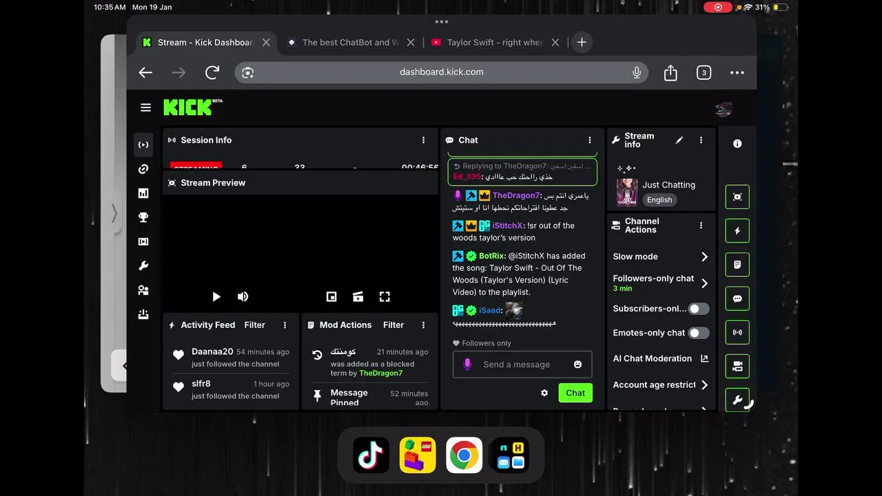882x496 pixels.
Task: Toggle Stream info wrench widget button
Action: 737,400
